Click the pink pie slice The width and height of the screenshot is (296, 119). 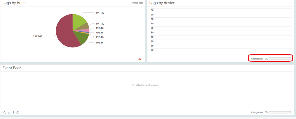86,30
